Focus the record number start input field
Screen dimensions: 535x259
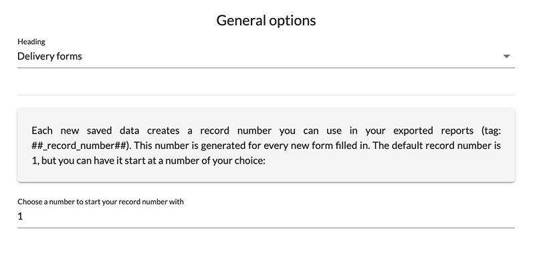point(265,216)
